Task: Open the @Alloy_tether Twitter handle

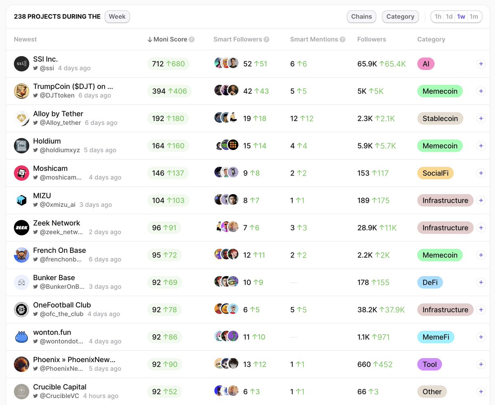Action: click(61, 123)
